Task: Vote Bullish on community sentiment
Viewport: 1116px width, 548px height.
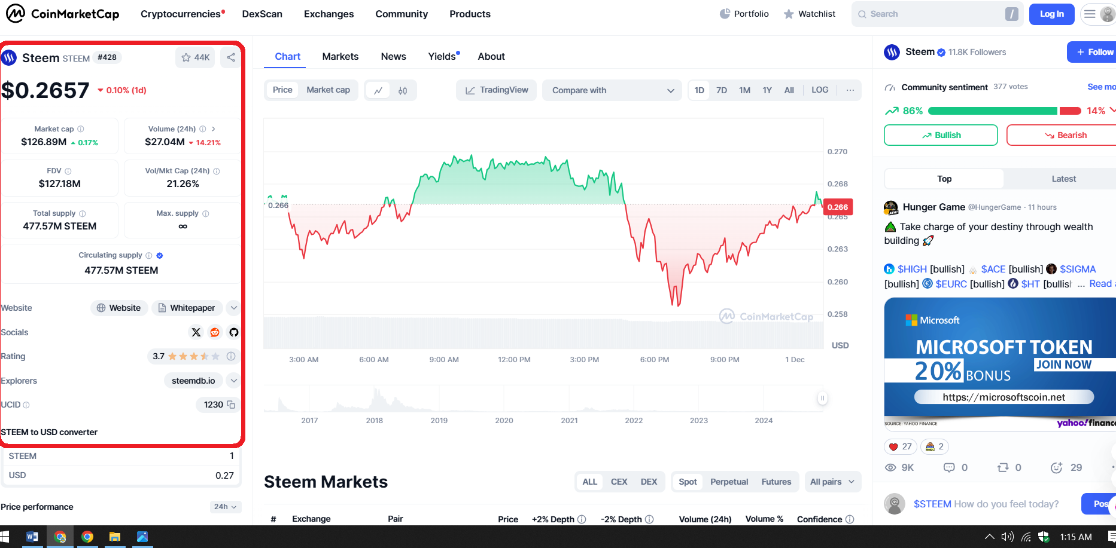Action: point(941,135)
